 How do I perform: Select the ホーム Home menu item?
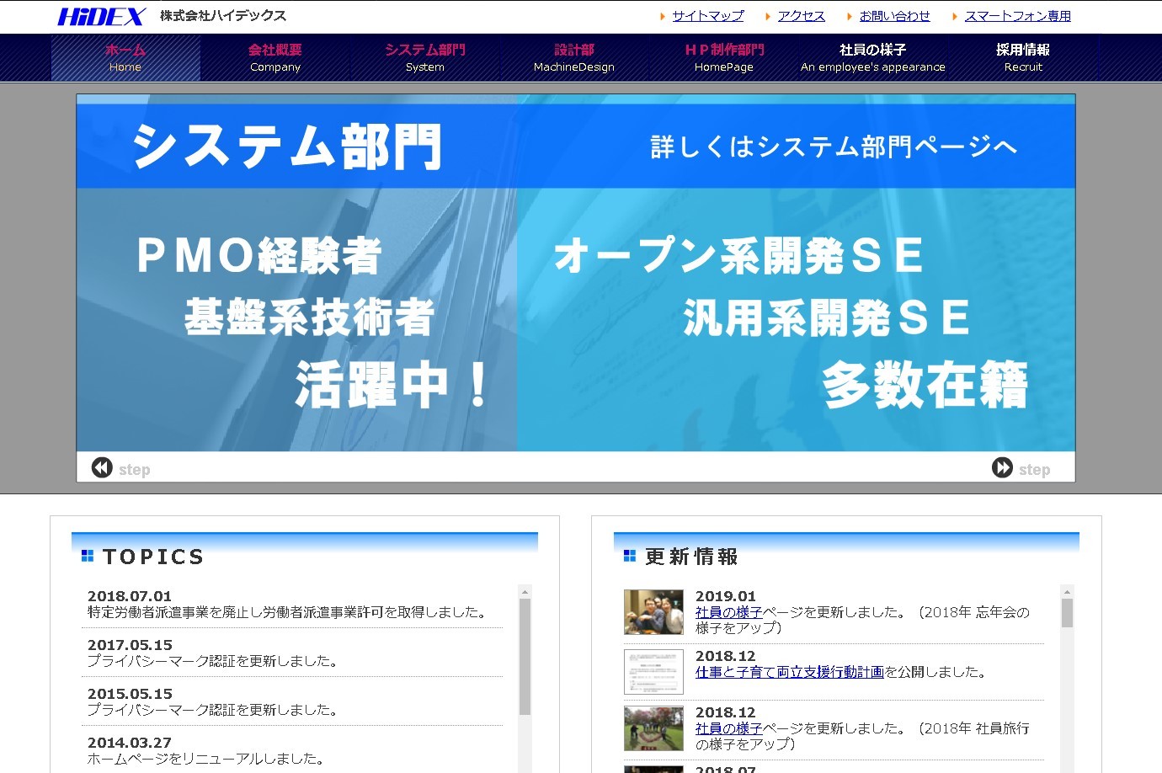[125, 57]
